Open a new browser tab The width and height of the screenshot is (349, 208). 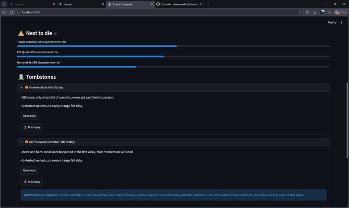click(x=208, y=4)
